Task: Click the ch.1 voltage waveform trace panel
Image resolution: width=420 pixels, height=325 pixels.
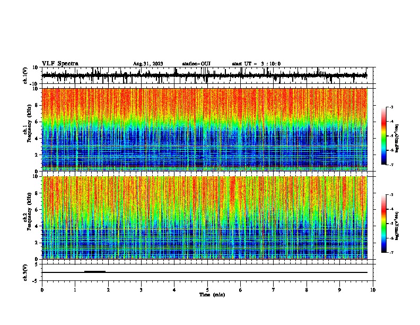Action: click(x=207, y=75)
